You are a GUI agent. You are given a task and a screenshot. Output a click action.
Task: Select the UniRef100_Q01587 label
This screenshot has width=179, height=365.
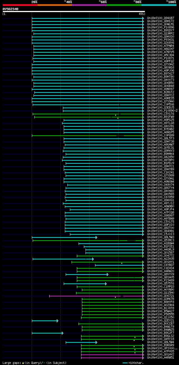click(161, 252)
